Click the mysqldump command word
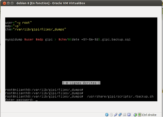Image resolution: width=163 pixels, height=117 pixels. (14, 40)
